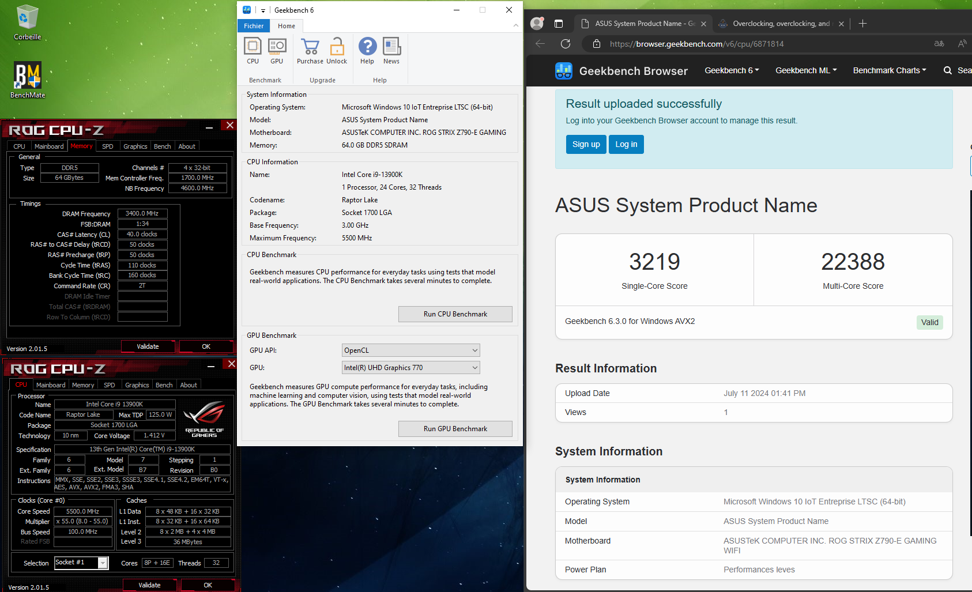Click the Core Voltage 1.412 V value

pyautogui.click(x=154, y=435)
